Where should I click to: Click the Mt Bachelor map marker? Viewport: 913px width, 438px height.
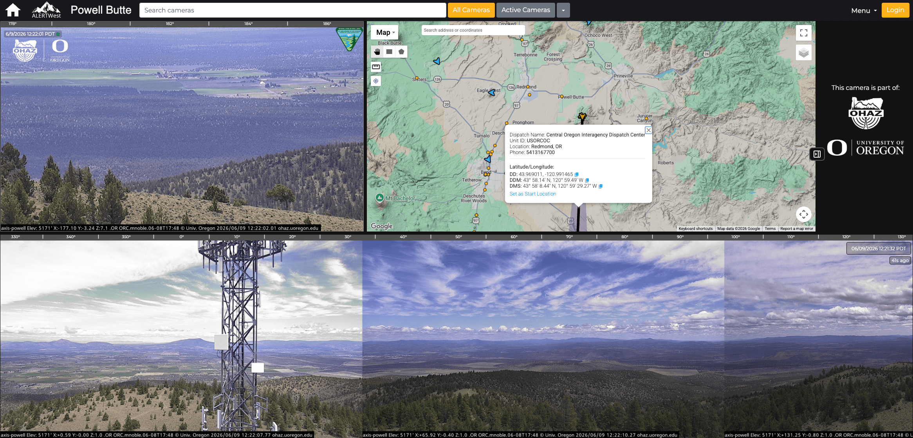point(379,198)
